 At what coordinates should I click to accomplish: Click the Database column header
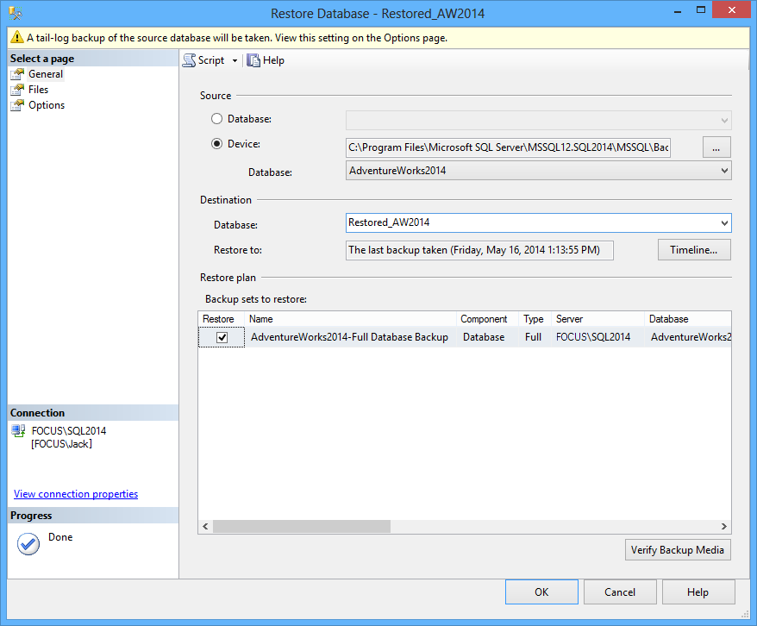coord(687,319)
